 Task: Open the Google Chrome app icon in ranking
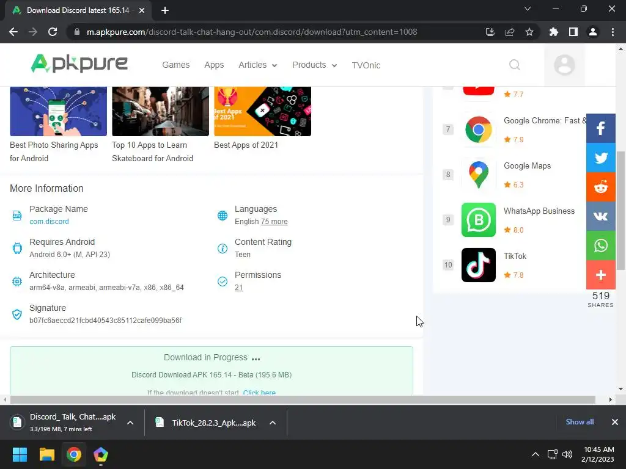(x=478, y=129)
